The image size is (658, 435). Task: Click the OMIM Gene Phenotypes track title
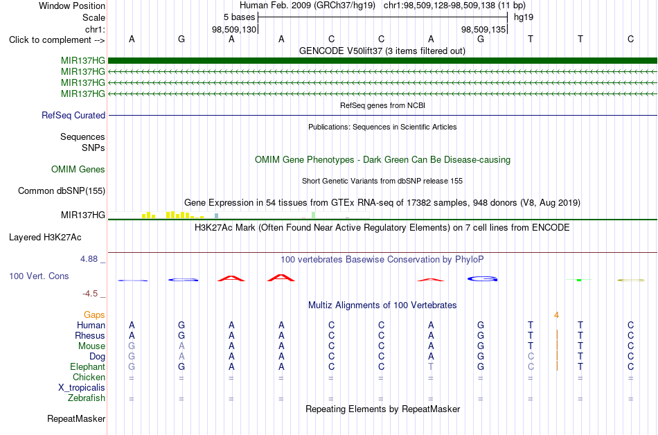click(382, 160)
